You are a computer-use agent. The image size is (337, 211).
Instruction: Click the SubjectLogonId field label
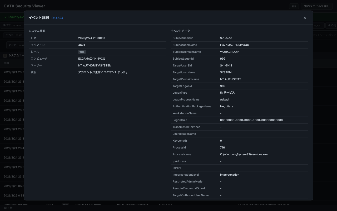tap(183, 59)
